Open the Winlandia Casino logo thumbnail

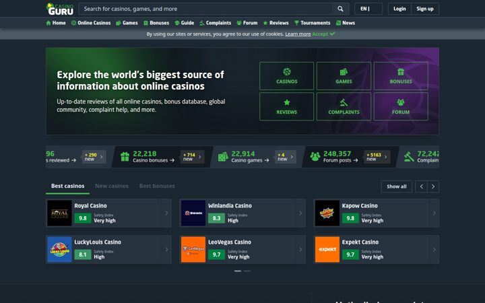pyautogui.click(x=193, y=213)
